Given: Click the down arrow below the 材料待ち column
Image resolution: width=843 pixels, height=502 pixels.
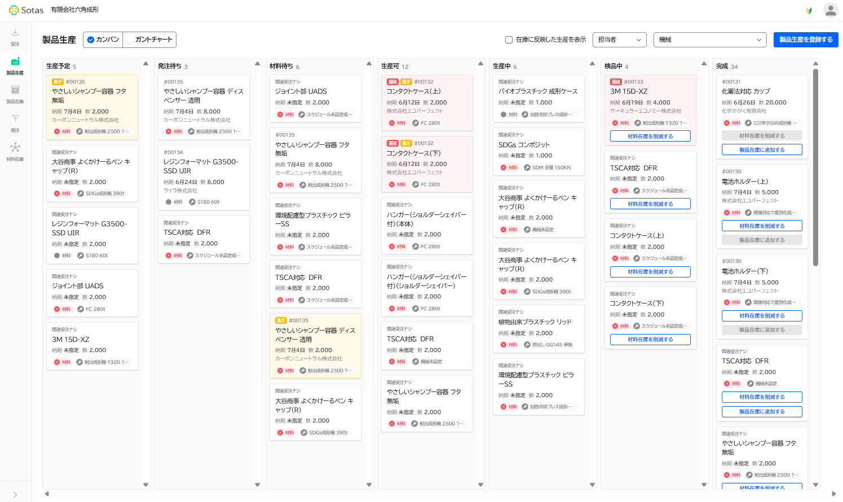Looking at the screenshot, I should 369,485.
